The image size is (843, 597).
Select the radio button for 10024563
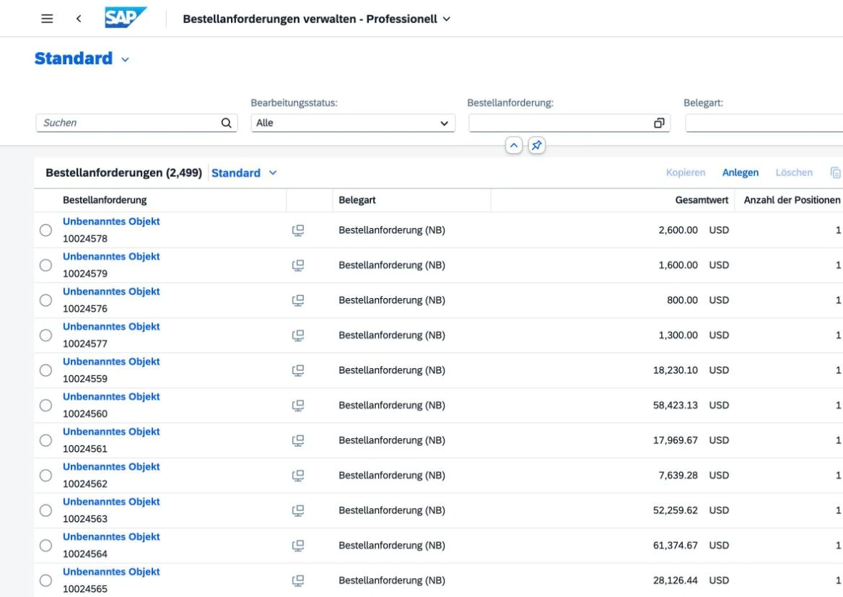[x=45, y=510]
